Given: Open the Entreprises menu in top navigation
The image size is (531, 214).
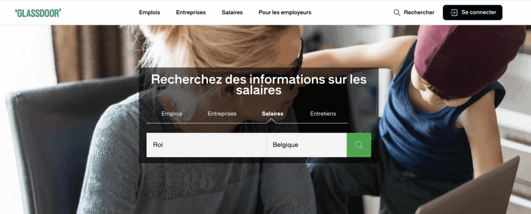Looking at the screenshot, I should pos(191,12).
